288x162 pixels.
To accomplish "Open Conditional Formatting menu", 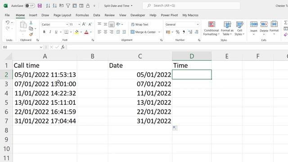I will coord(211,28).
